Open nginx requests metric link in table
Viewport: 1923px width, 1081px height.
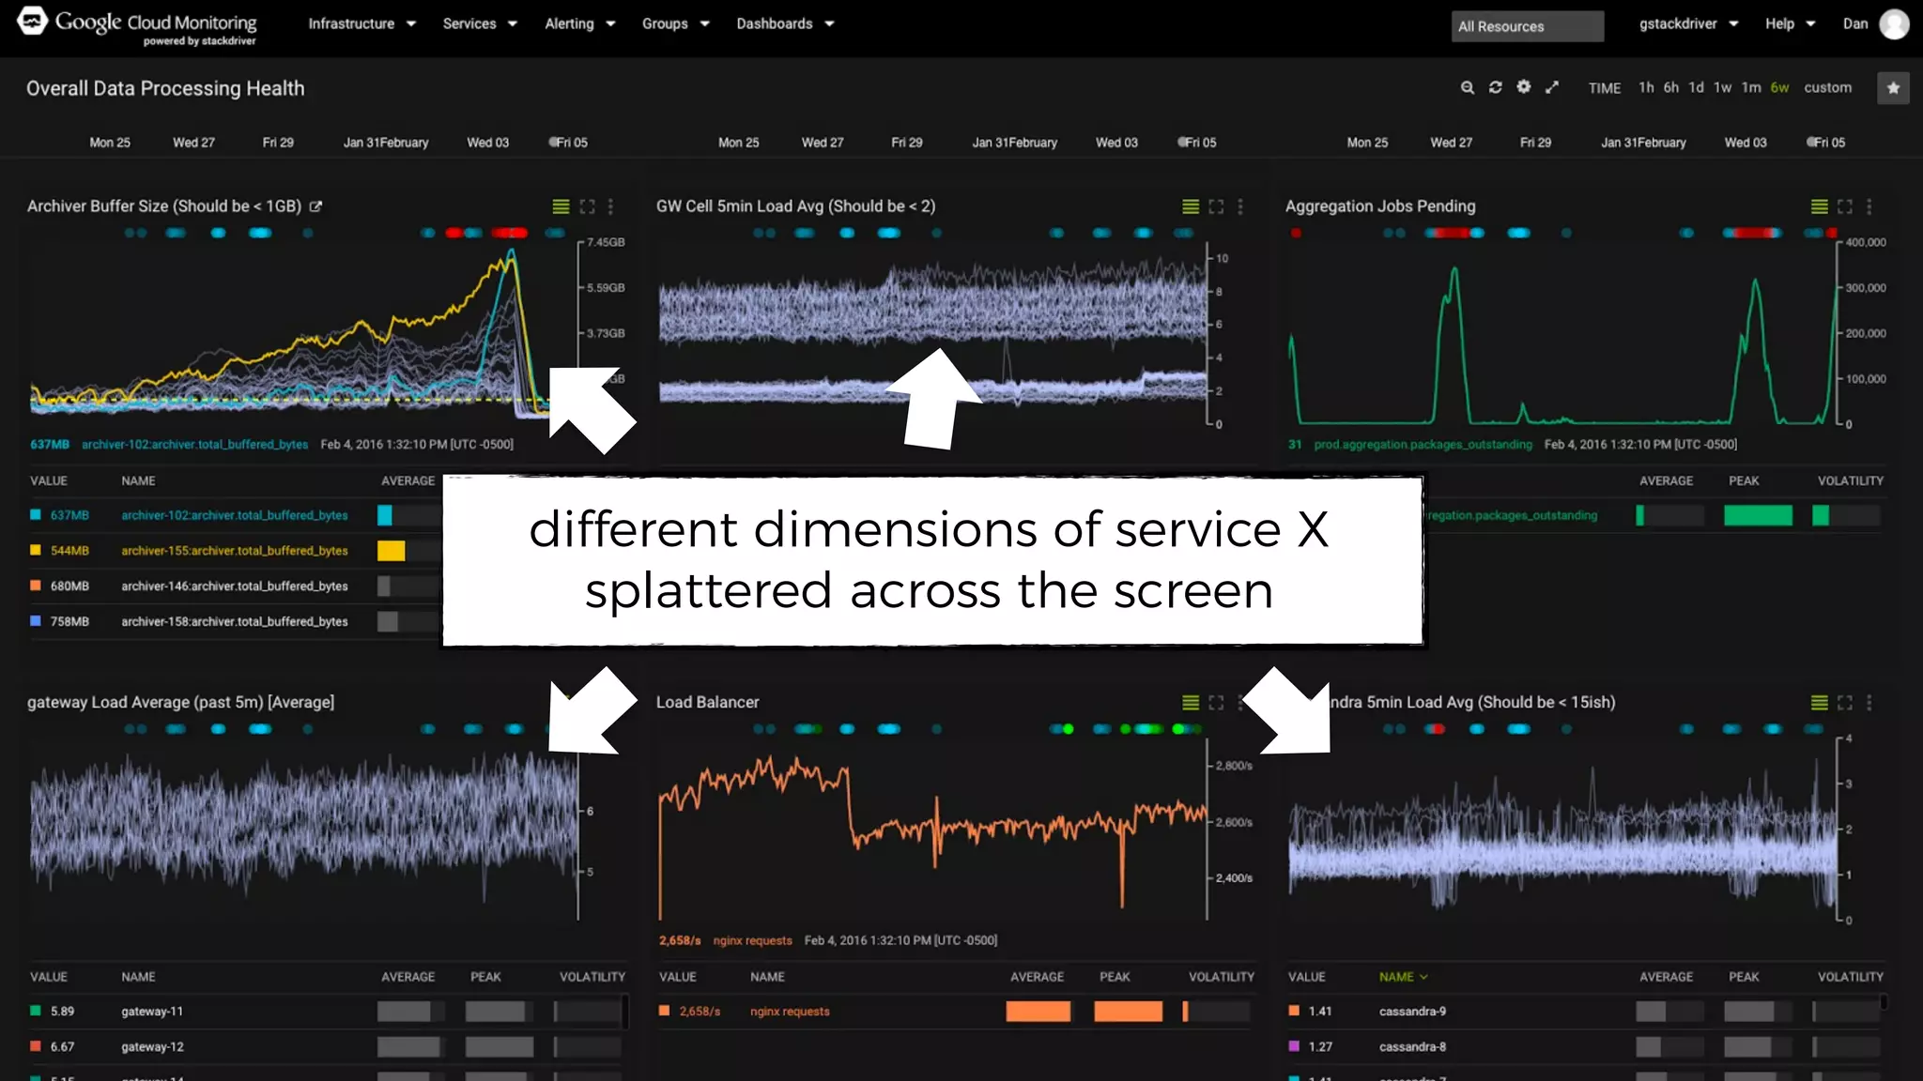tap(790, 1012)
